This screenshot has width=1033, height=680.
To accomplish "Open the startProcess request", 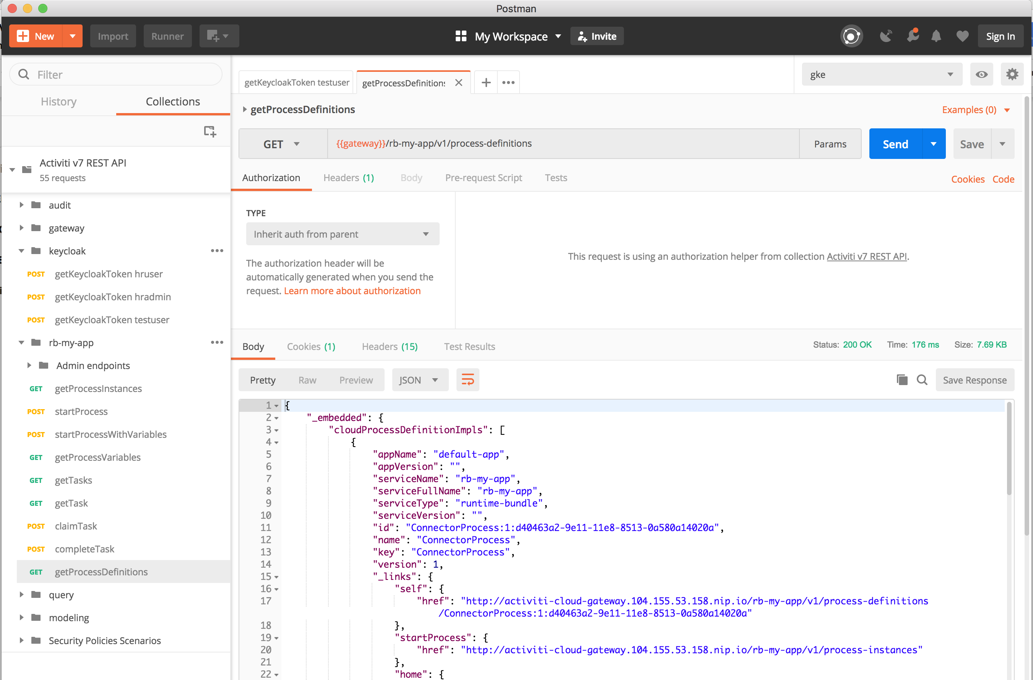I will (x=81, y=411).
